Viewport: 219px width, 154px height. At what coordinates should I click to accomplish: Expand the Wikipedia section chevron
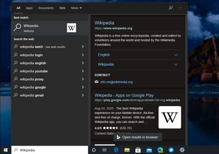(x=176, y=65)
